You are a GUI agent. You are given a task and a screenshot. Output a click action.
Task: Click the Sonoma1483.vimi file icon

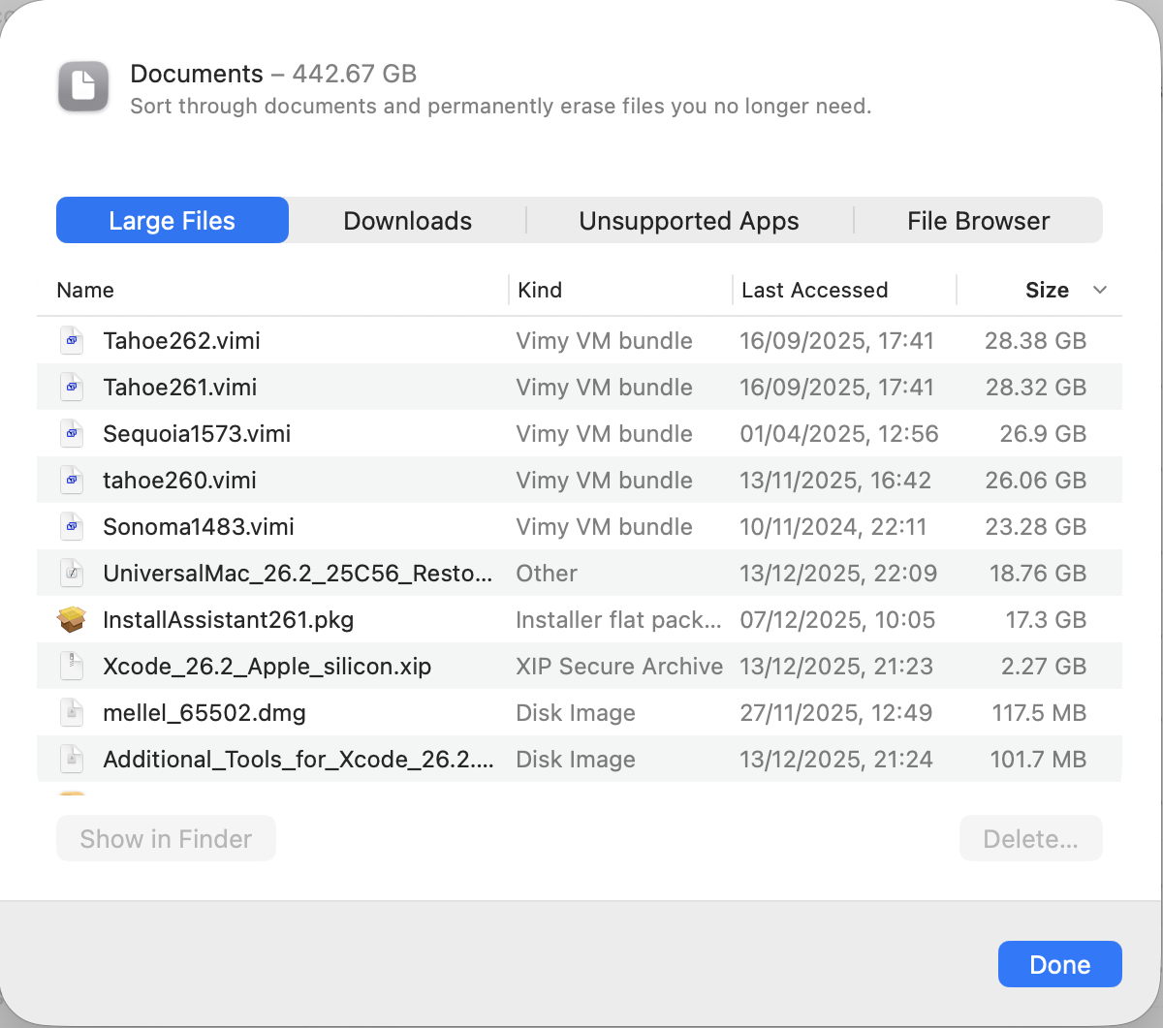click(x=72, y=527)
